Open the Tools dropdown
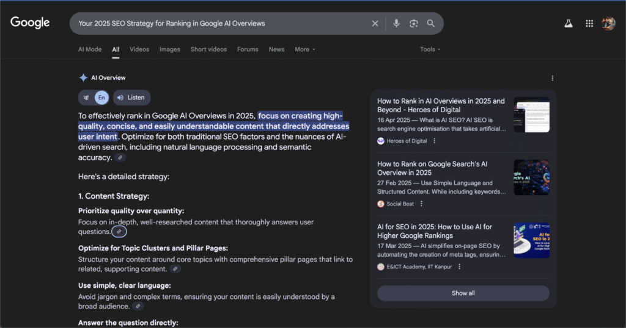Viewport: 626px width, 328px height. click(430, 49)
